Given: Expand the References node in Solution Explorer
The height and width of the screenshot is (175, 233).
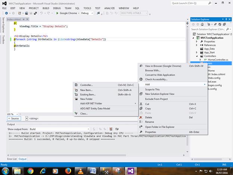Looking at the screenshot, I should (197, 45).
